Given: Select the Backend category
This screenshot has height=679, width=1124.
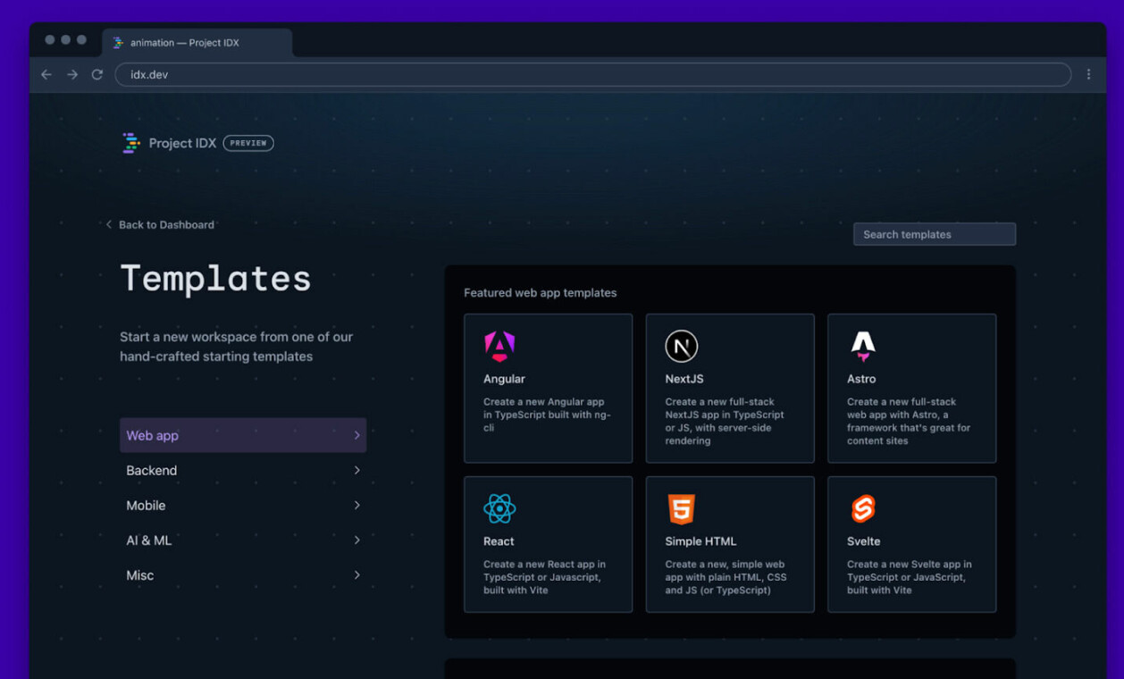Looking at the screenshot, I should point(243,470).
